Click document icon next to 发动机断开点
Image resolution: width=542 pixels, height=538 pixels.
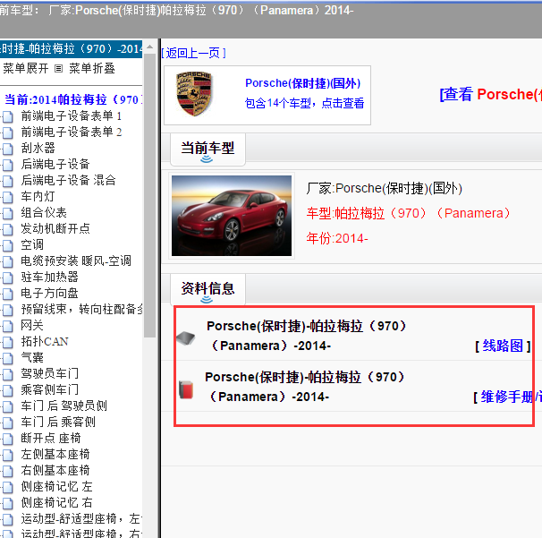8,229
